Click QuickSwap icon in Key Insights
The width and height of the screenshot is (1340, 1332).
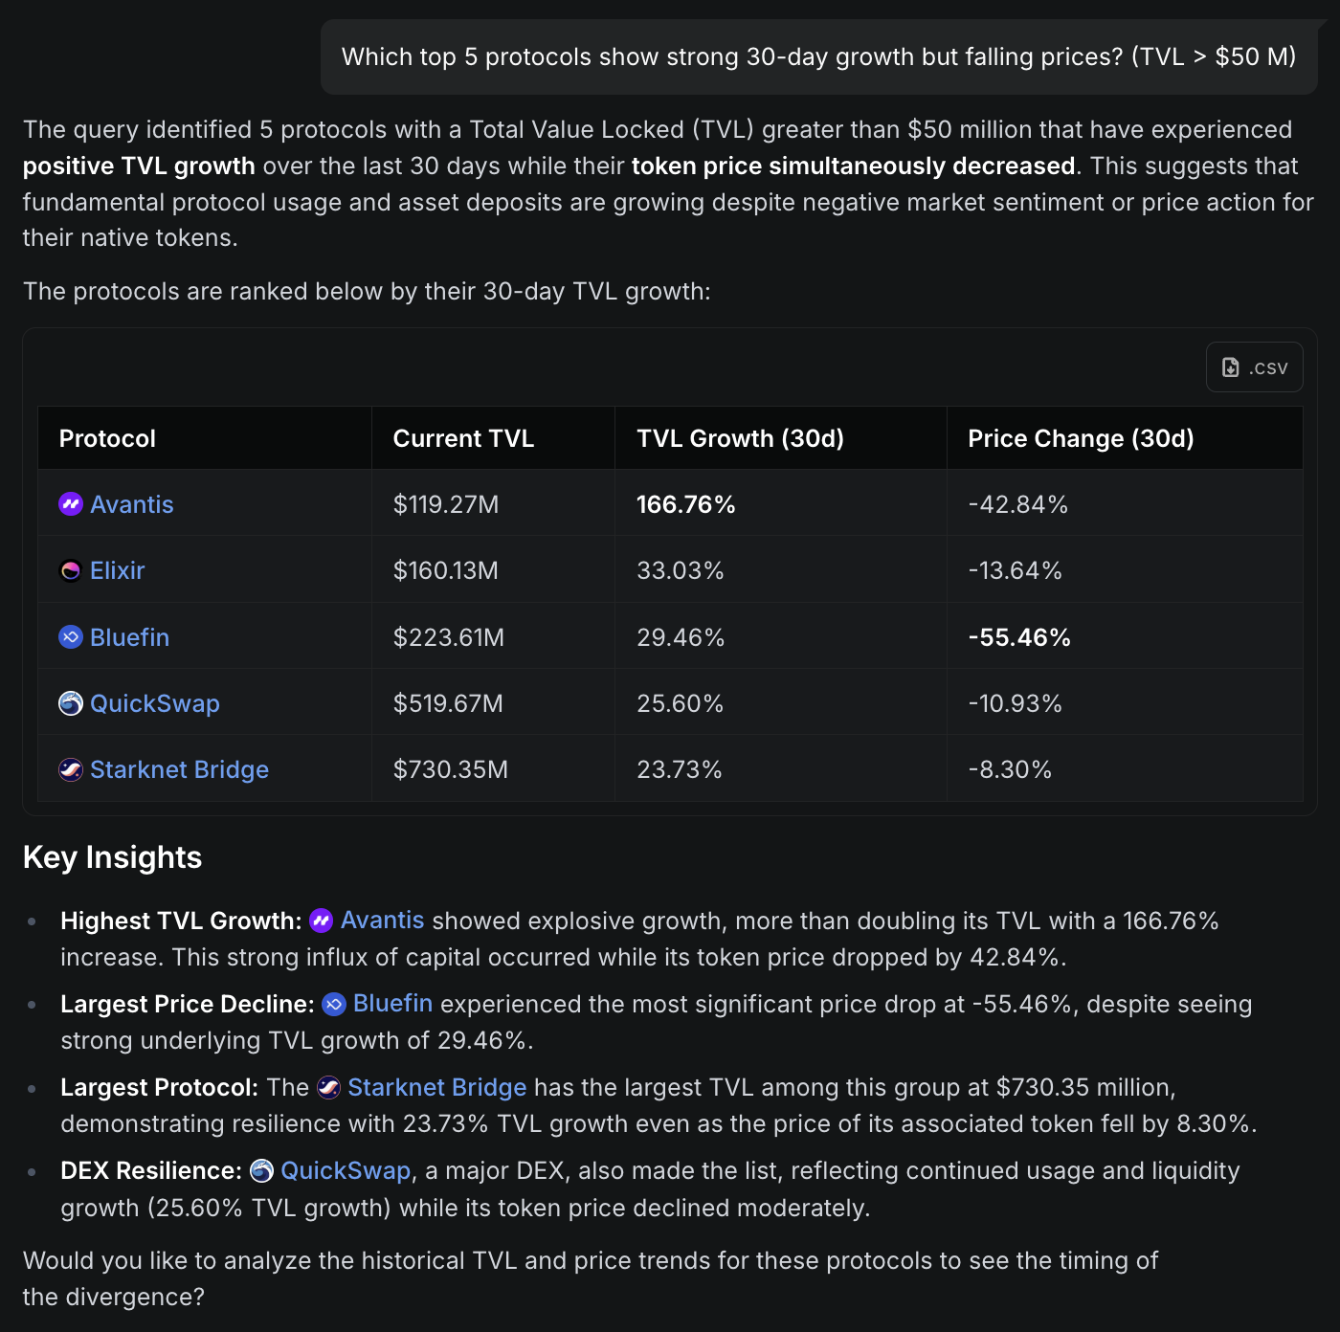tap(261, 1171)
